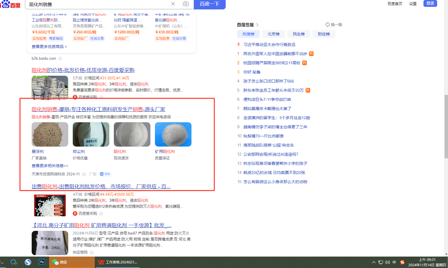Viewport: 448px width, 268px height.
Task: Open hot search 公安部网安局|听说过AI造谣吗?
Action: tap(271, 154)
